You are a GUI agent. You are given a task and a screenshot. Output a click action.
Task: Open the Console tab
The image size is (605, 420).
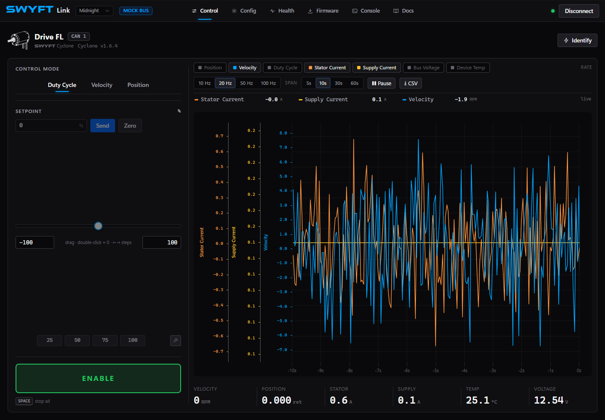366,11
